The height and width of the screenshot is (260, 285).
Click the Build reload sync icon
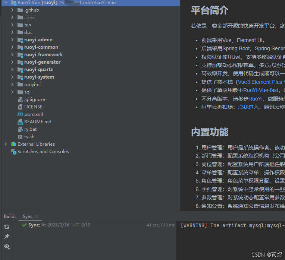[x=7, y=227]
